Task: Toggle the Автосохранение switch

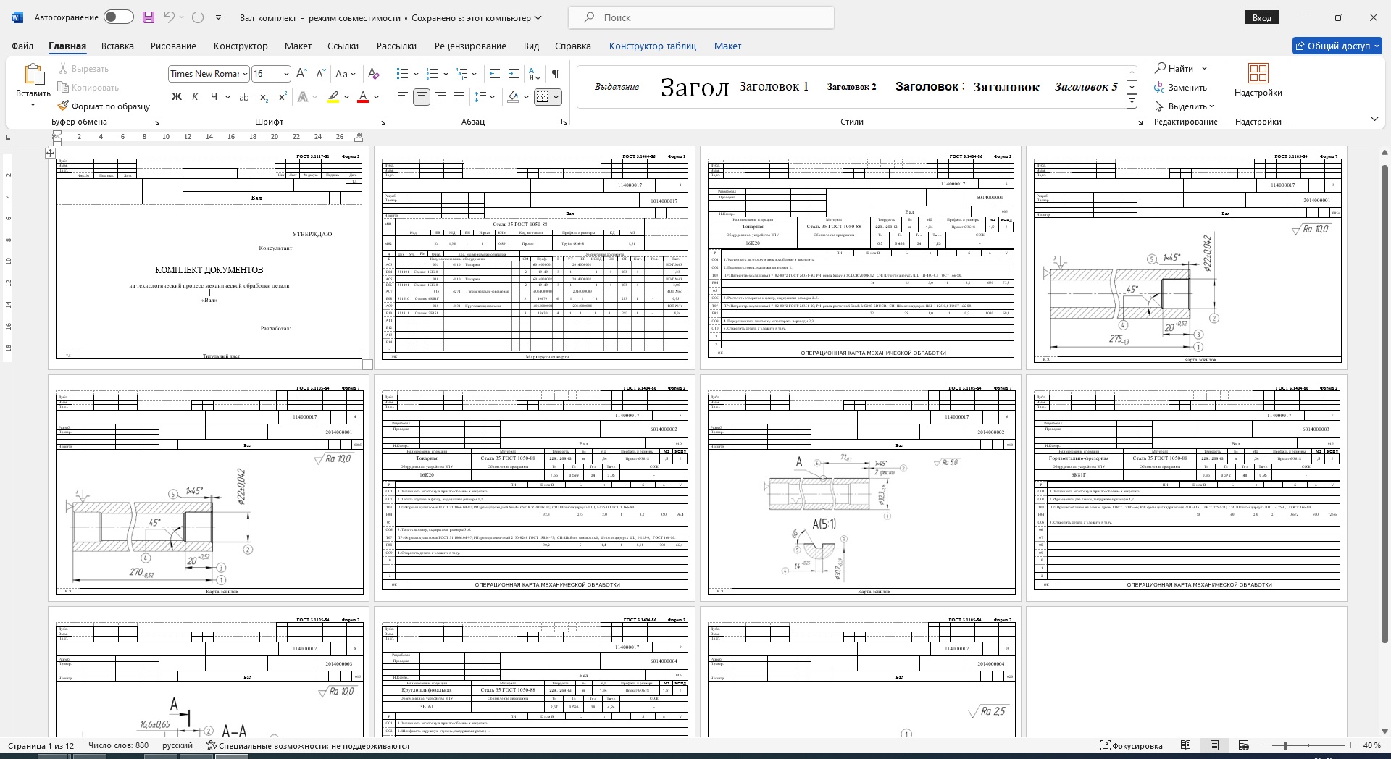Action: point(118,17)
